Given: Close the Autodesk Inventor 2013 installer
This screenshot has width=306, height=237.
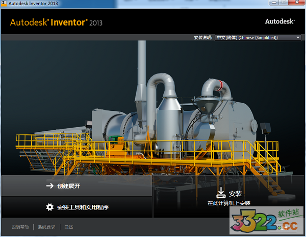Looking at the screenshot, I should [x=297, y=3].
